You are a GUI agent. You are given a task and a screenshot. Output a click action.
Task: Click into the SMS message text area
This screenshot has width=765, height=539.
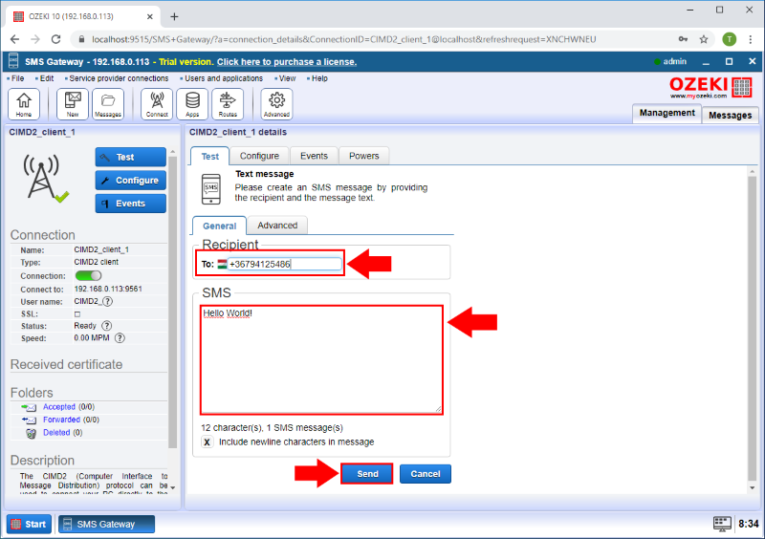coord(321,360)
